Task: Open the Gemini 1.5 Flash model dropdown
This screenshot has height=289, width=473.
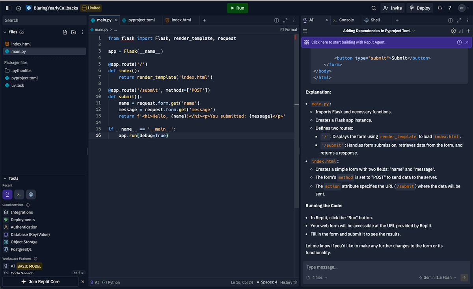Action: click(x=437, y=277)
